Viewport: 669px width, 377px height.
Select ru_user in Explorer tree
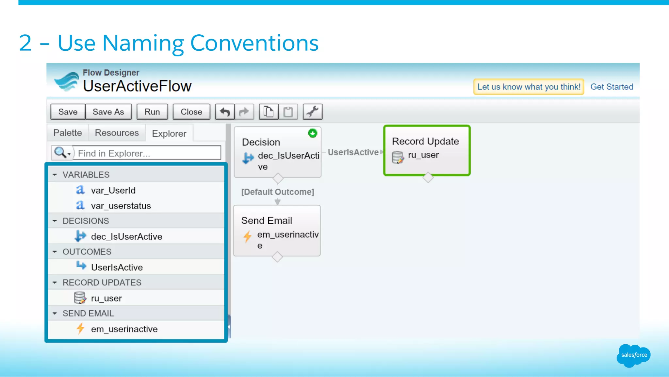136,298
